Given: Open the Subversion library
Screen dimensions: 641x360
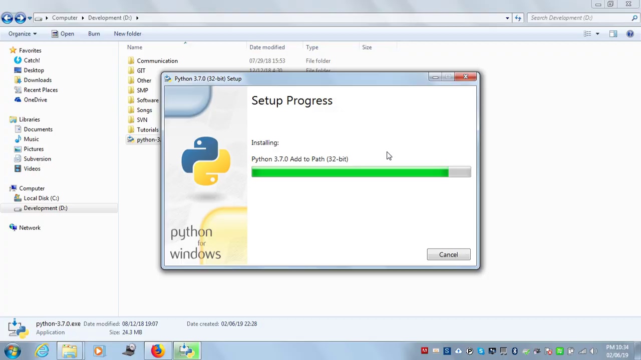Looking at the screenshot, I should (37, 158).
